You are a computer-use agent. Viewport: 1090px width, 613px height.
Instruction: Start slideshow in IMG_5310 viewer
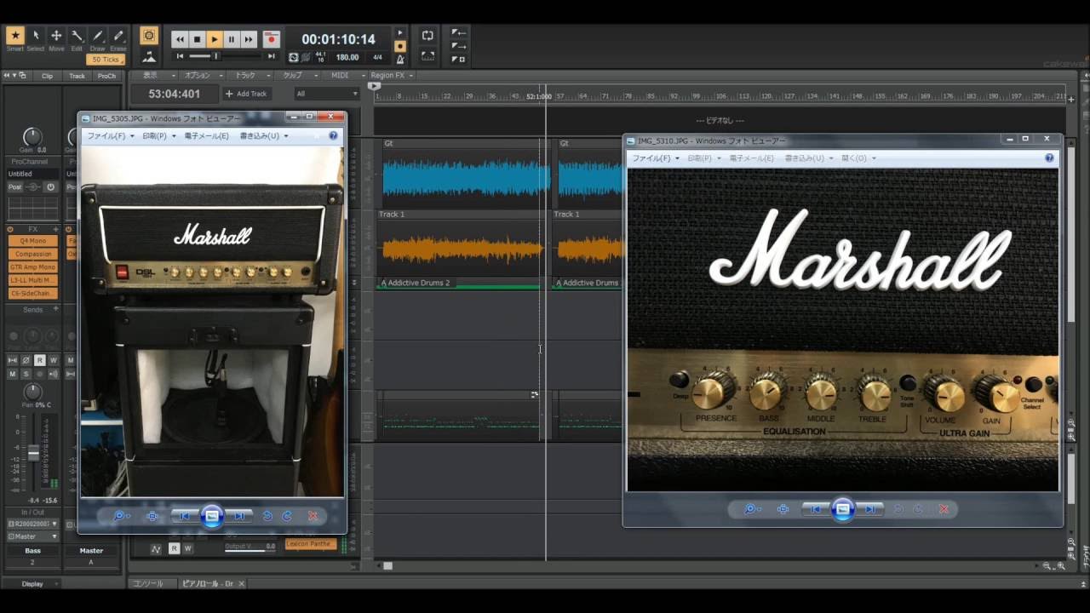(842, 509)
